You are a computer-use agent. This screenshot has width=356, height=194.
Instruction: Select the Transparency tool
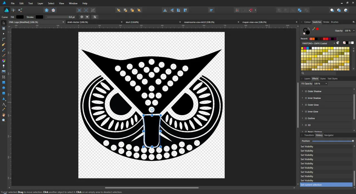tap(4, 66)
